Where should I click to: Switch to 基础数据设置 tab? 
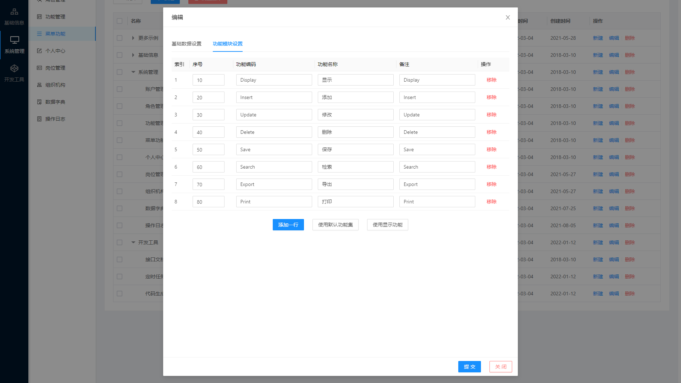pyautogui.click(x=186, y=44)
